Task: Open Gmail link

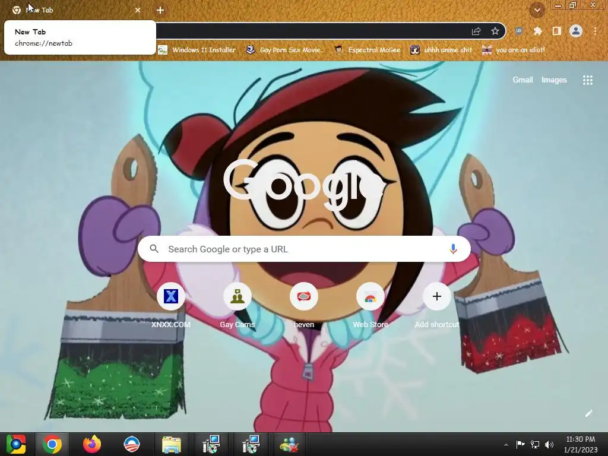Action: 522,80
